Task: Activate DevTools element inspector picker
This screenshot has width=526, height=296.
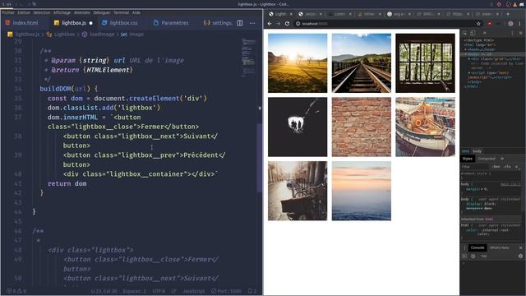Action: [x=465, y=33]
